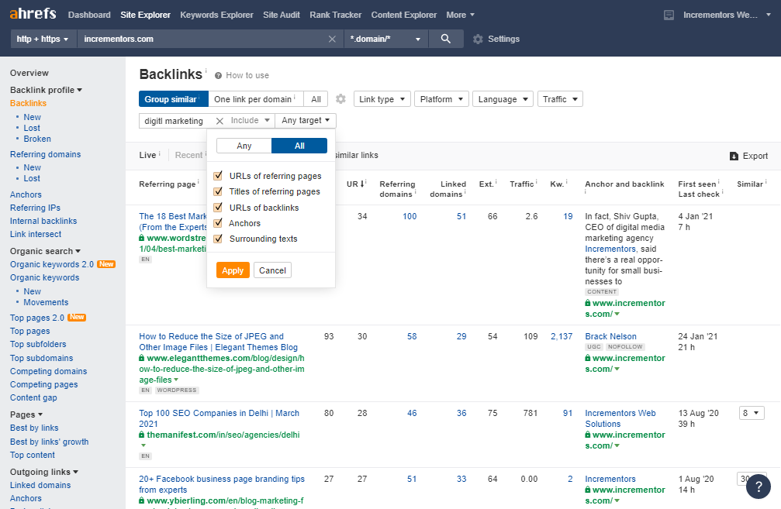Image resolution: width=781 pixels, height=509 pixels.
Task: Clear the incrementors.com URL field
Action: [x=332, y=39]
